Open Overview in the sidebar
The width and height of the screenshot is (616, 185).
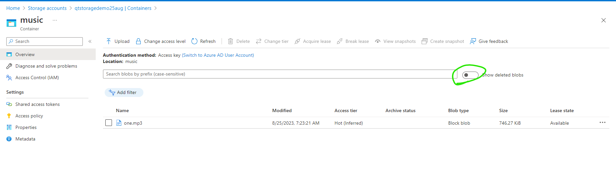pos(48,54)
